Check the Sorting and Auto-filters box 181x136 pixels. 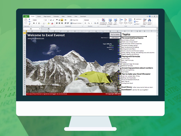point(120,49)
